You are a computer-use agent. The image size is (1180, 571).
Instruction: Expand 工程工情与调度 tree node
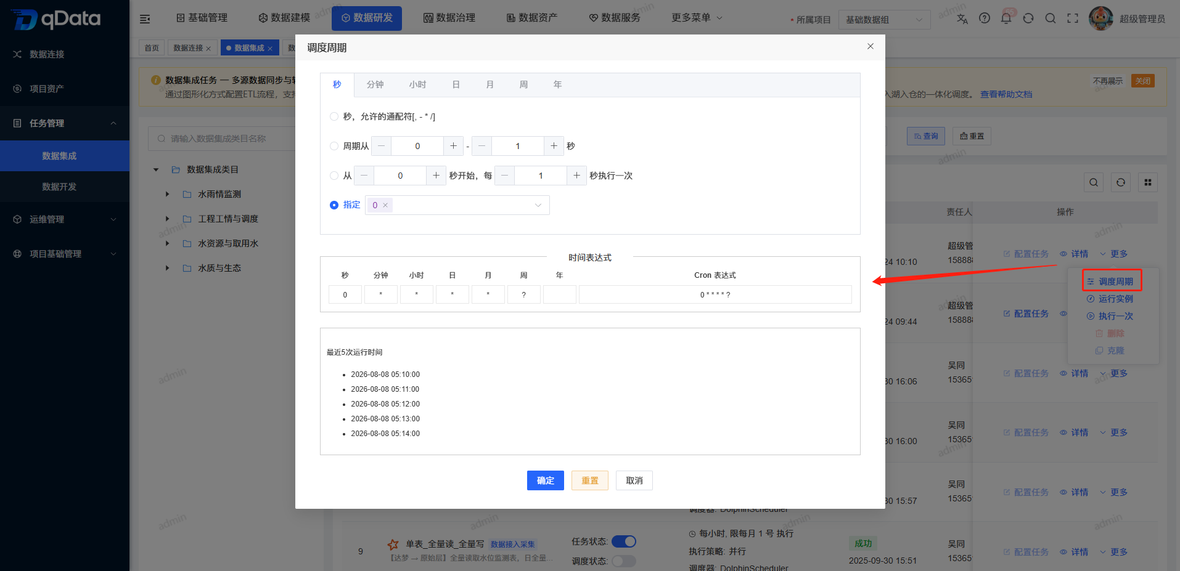[x=167, y=219]
